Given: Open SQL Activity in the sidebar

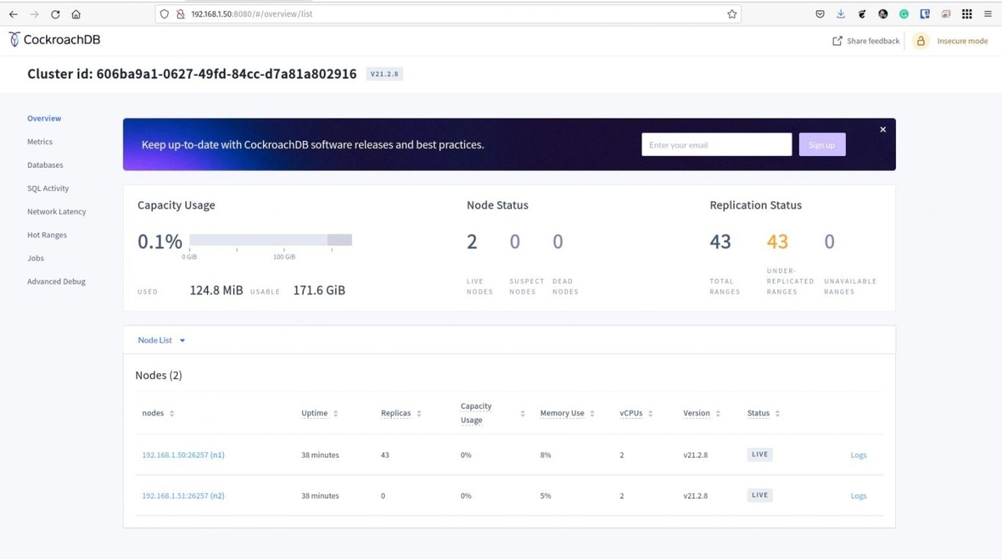Looking at the screenshot, I should click(48, 189).
